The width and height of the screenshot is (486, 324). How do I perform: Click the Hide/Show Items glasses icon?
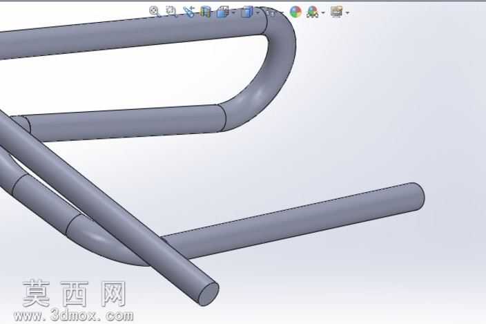271,12
